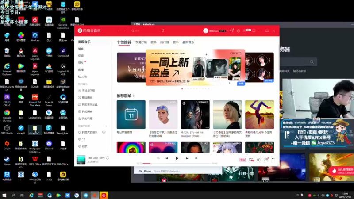Switch to mini player mode icon
354x199 pixels.
click(254, 31)
